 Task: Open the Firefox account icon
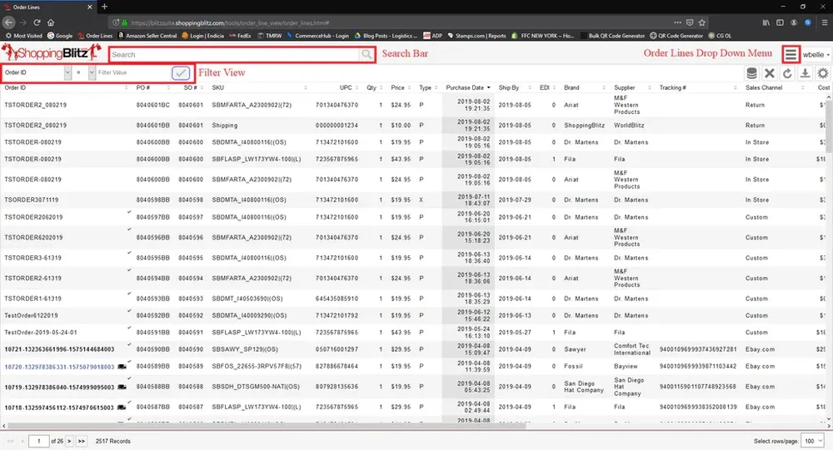coord(794,22)
